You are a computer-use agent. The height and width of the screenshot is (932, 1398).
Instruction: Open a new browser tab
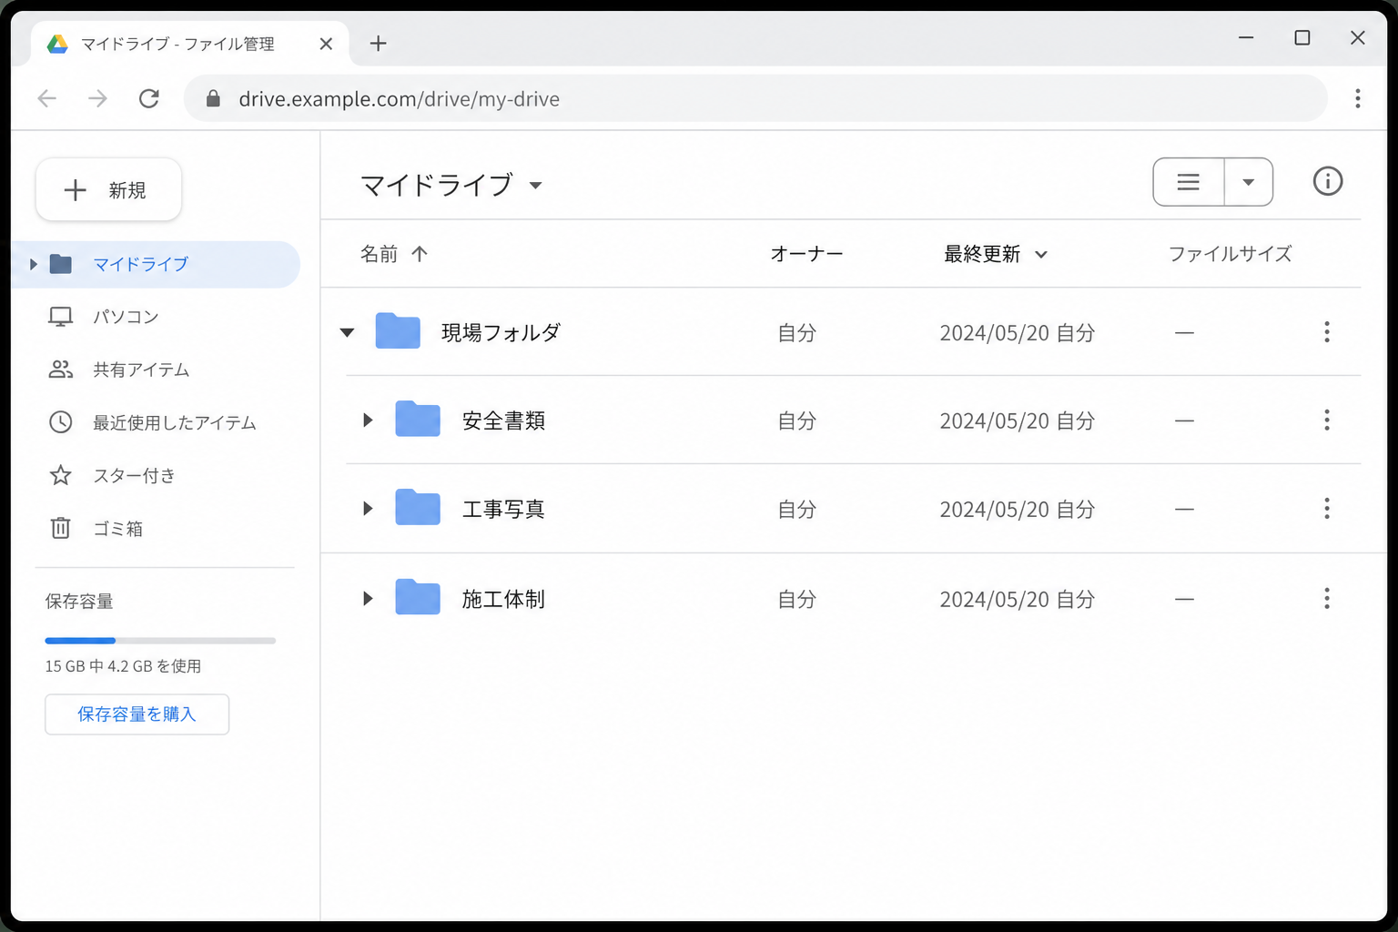coord(379,44)
